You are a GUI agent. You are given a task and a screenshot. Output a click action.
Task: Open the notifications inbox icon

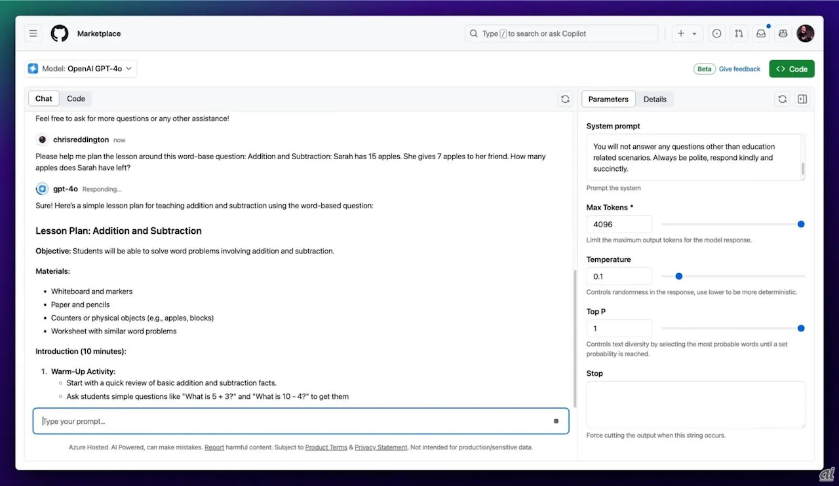[x=761, y=33]
